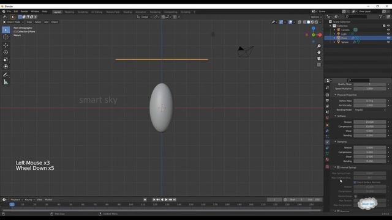The width and height of the screenshot is (392, 220).
Task: Select solid viewport shading mode
Action: pyautogui.click(x=308, y=22)
